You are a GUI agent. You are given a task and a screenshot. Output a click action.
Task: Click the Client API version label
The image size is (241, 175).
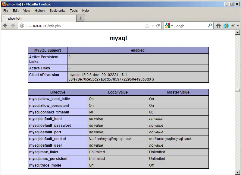point(44,75)
